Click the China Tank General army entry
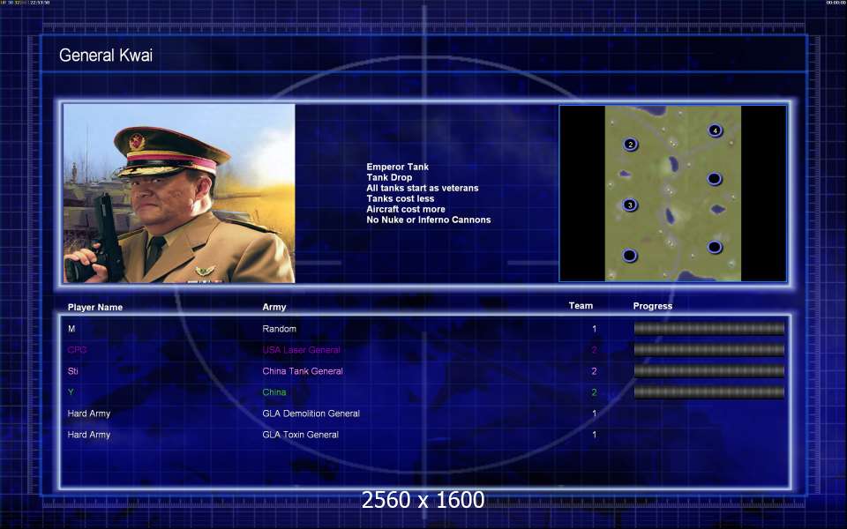This screenshot has height=529, width=847. [x=303, y=371]
